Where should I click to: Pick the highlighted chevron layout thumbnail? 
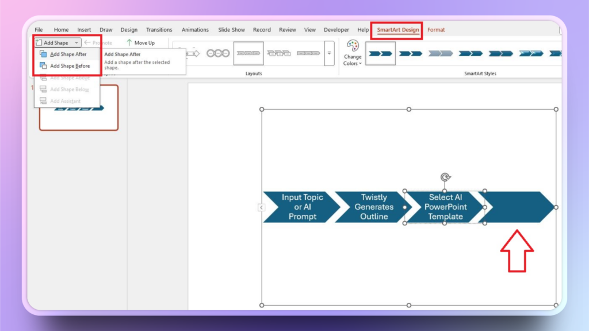248,53
